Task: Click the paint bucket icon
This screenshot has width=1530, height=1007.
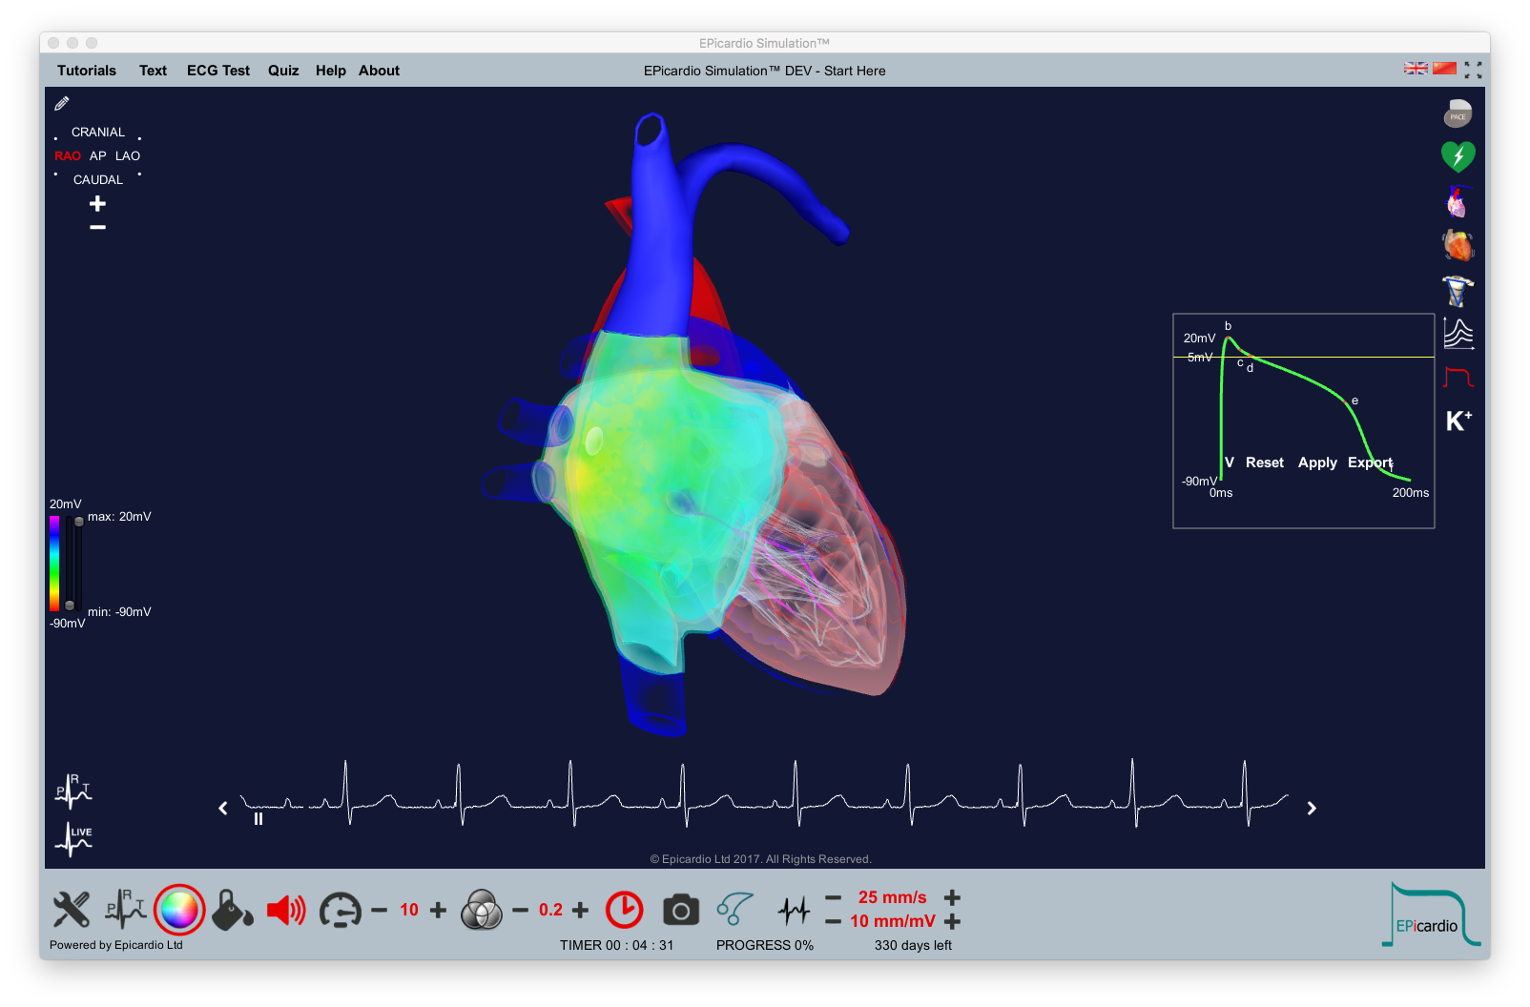Action: pyautogui.click(x=232, y=910)
